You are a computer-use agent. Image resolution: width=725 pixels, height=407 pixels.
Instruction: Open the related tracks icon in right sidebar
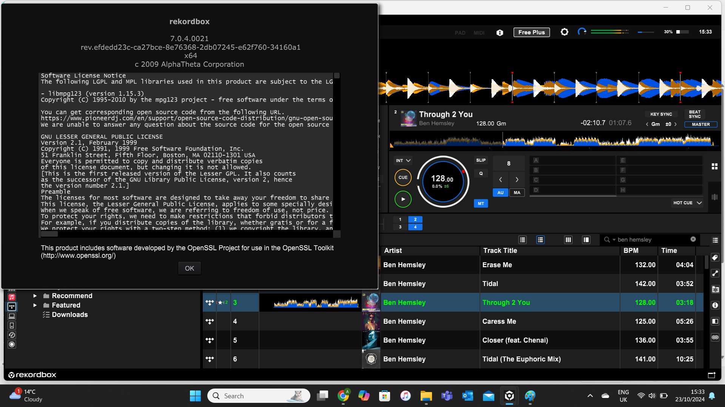[715, 274]
